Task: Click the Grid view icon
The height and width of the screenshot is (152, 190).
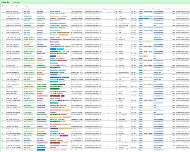Action: tap(2, 2)
